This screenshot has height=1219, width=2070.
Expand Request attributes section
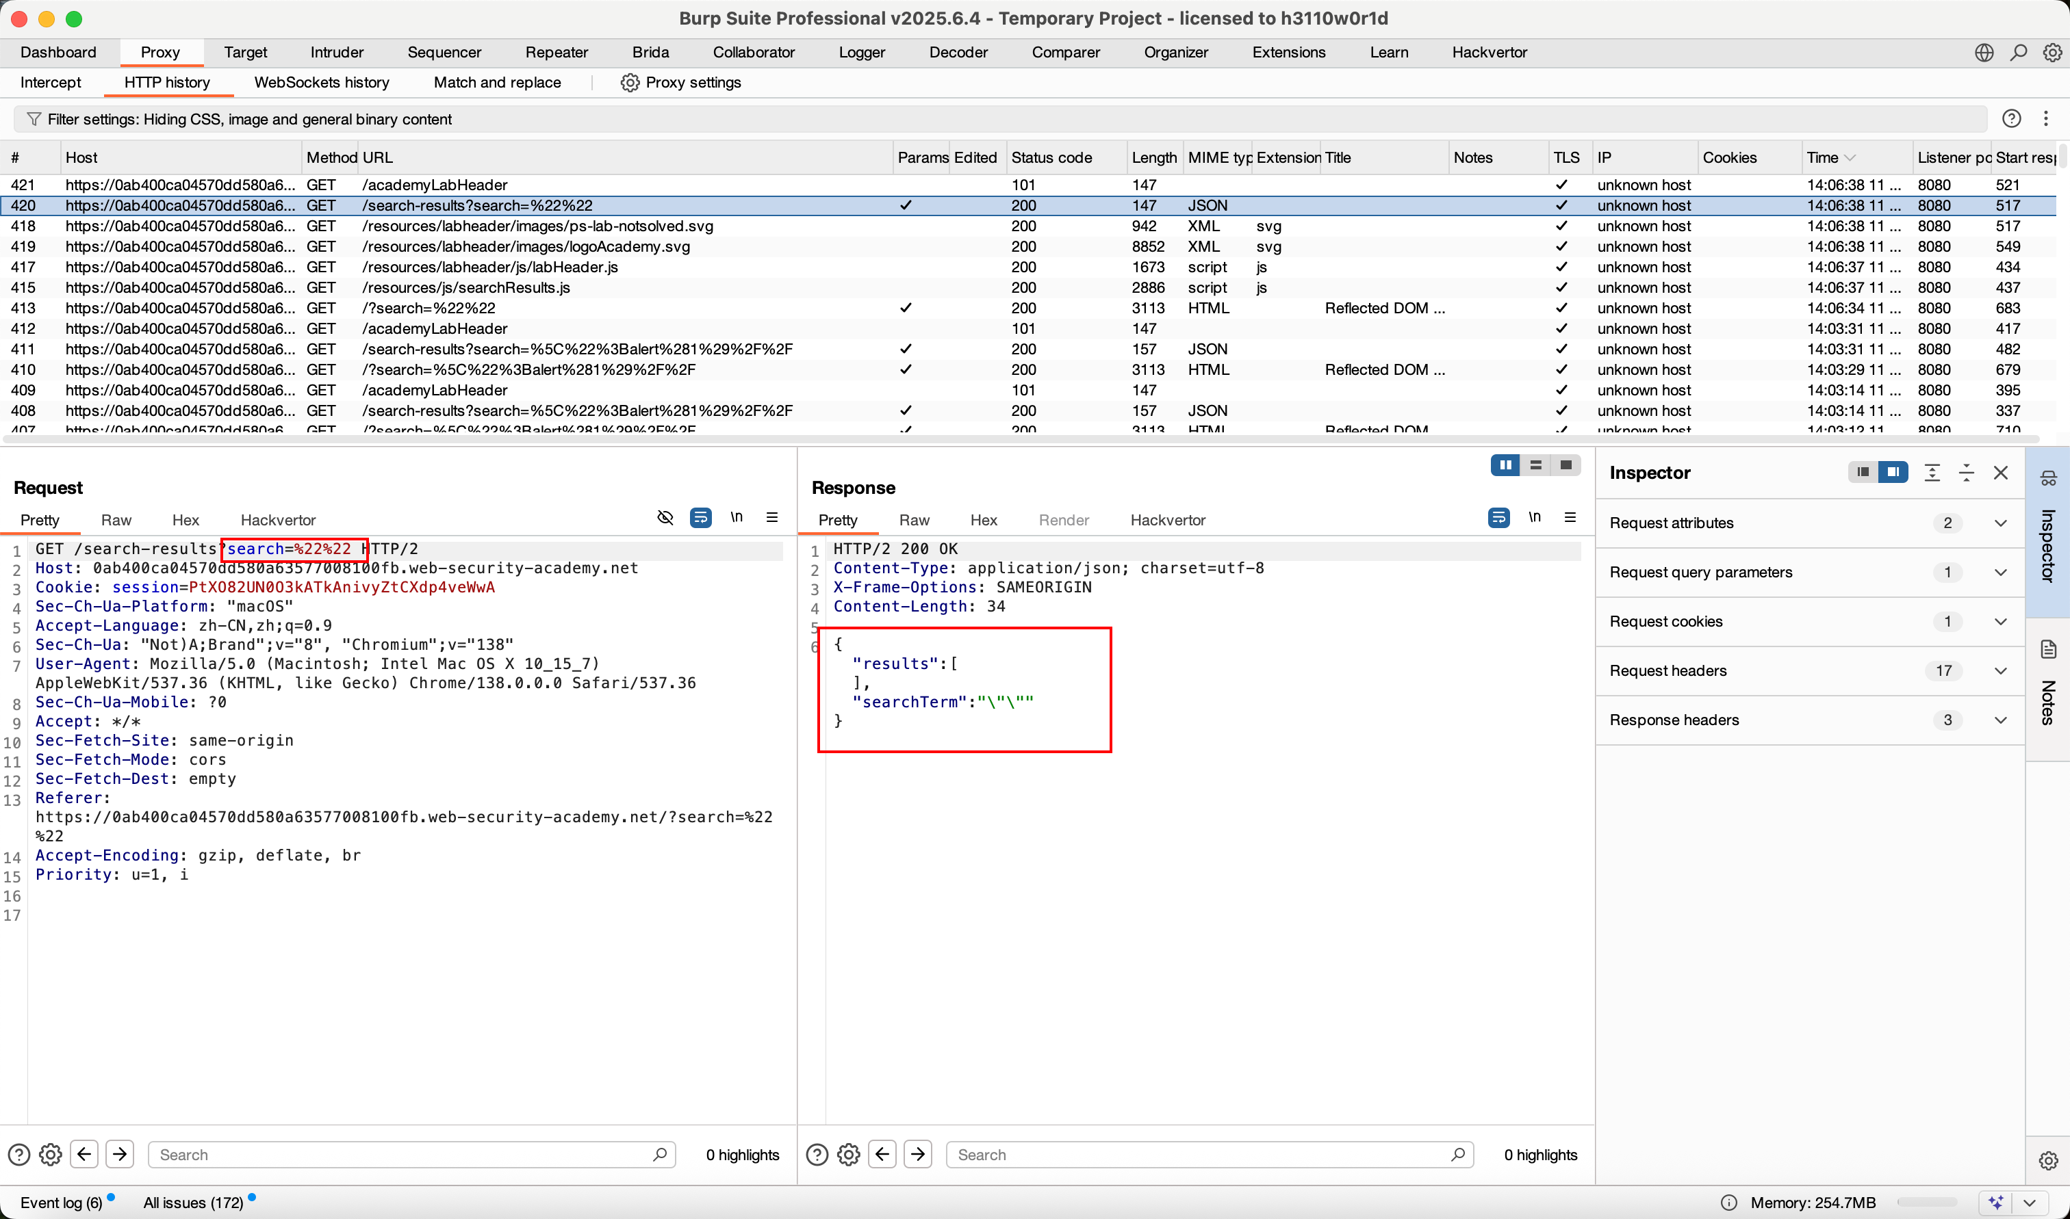click(x=2000, y=523)
